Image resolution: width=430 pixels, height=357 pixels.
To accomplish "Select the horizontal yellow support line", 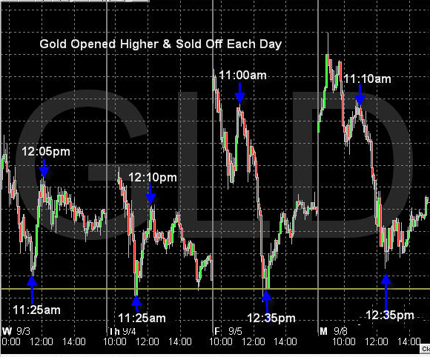I will 215,289.
